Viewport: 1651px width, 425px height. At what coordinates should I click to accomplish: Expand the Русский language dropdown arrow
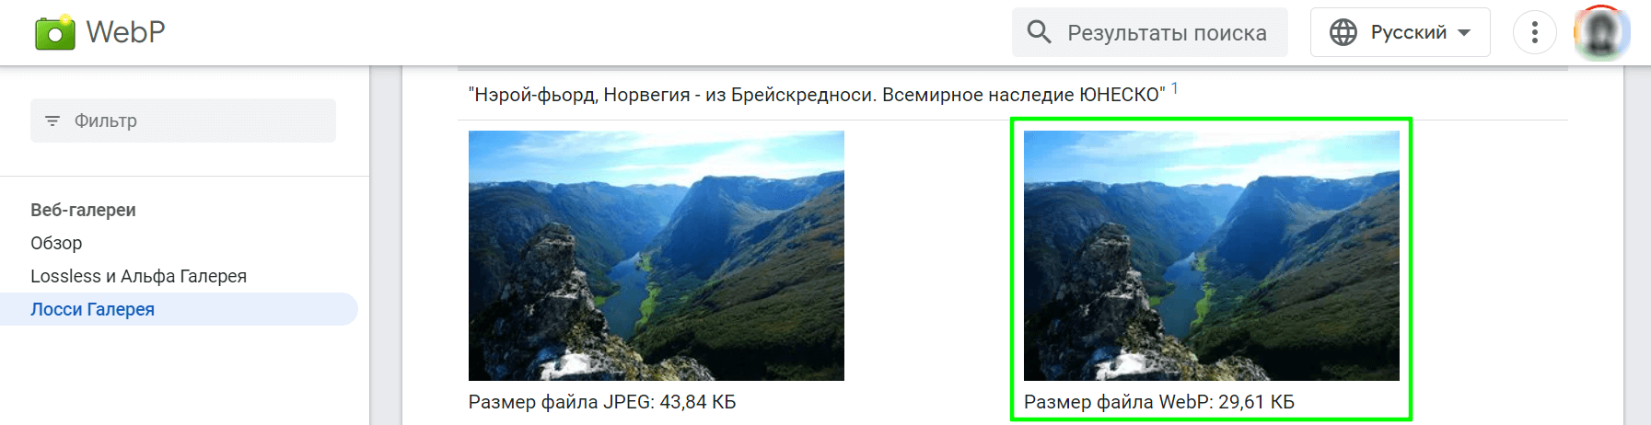[x=1464, y=32]
